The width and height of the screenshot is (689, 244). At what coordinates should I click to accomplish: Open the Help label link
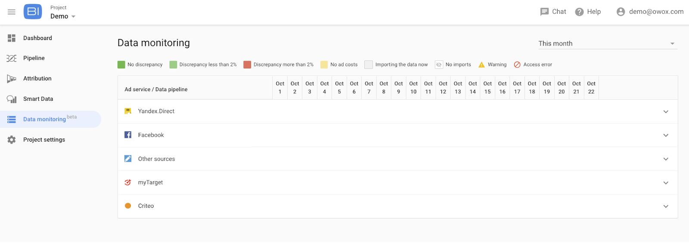point(594,12)
